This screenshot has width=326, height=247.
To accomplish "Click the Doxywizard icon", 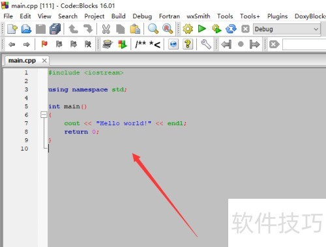I will click(108, 44).
